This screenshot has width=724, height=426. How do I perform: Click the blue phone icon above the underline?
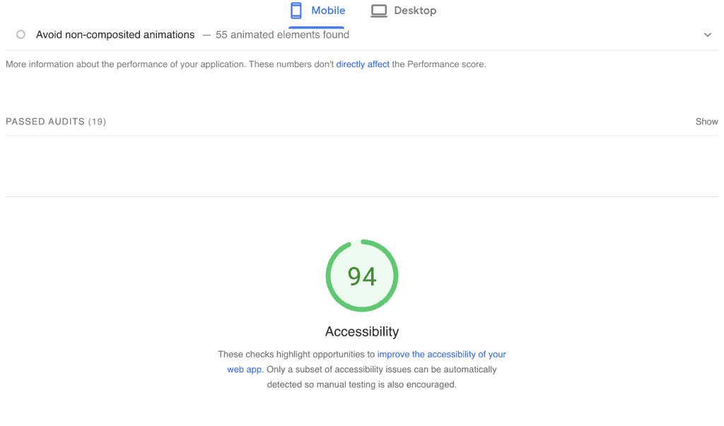click(295, 10)
